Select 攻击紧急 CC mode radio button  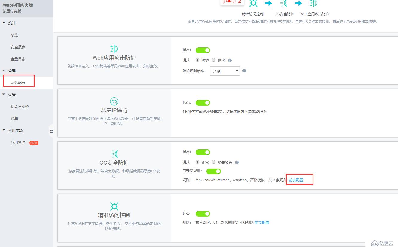[214, 162]
